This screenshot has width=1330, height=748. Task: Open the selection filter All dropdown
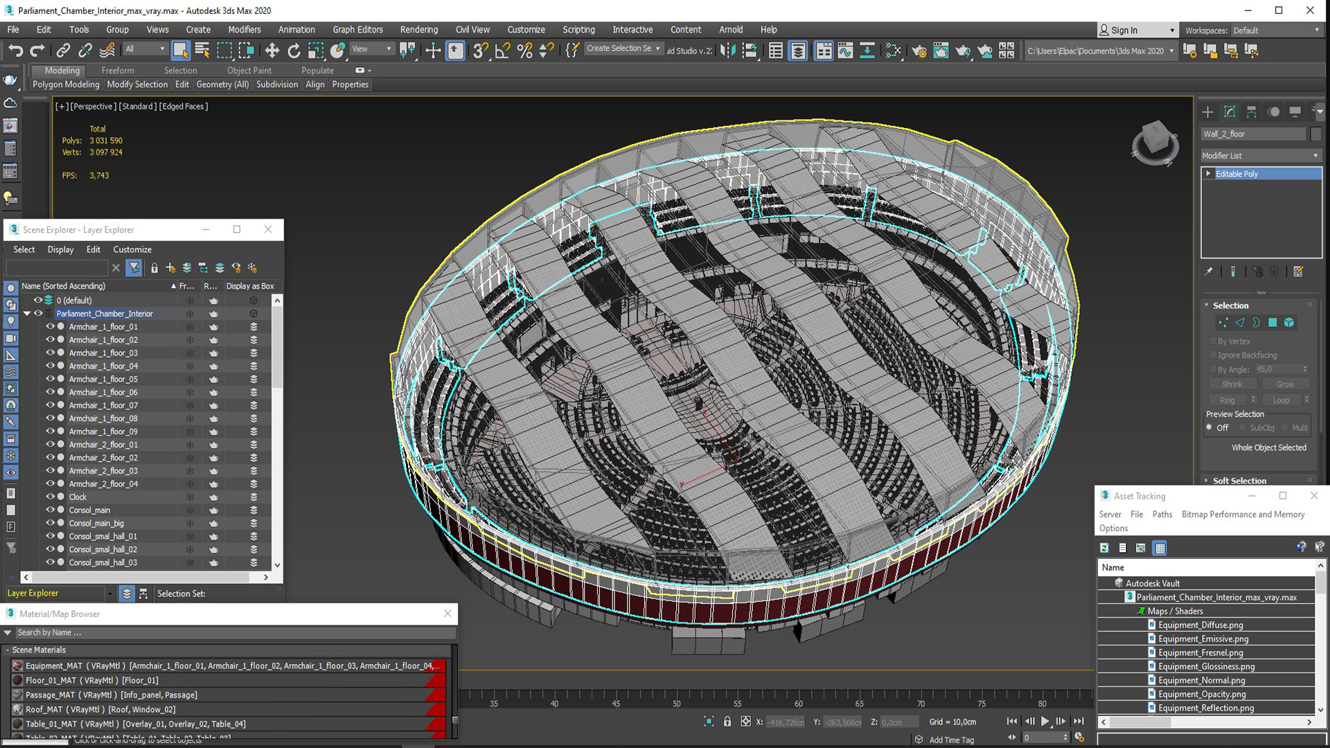point(145,48)
